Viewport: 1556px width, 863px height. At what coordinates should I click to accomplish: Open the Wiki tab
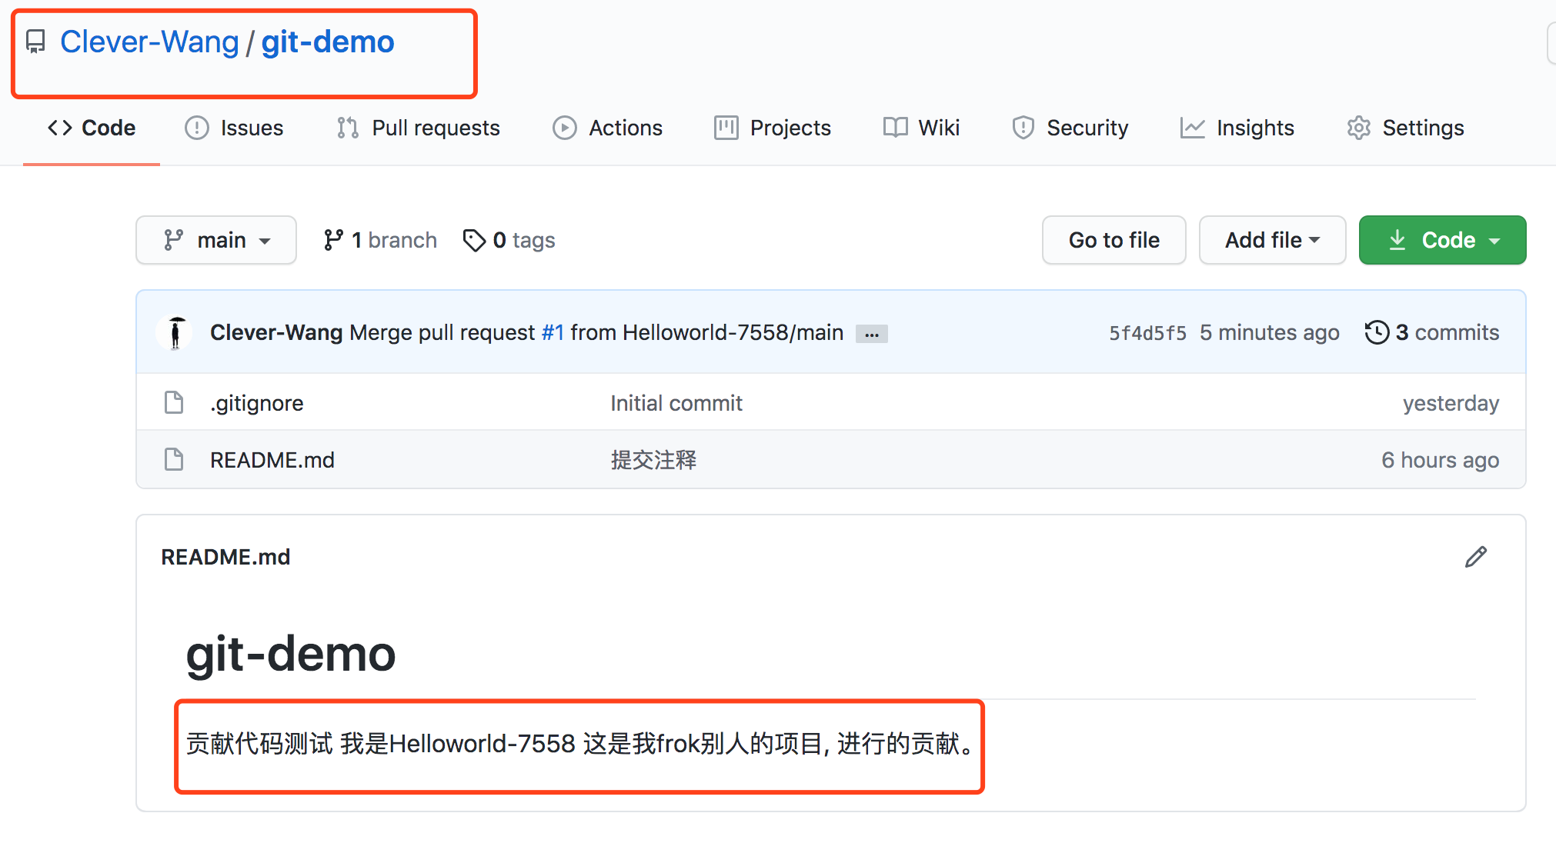[921, 128]
